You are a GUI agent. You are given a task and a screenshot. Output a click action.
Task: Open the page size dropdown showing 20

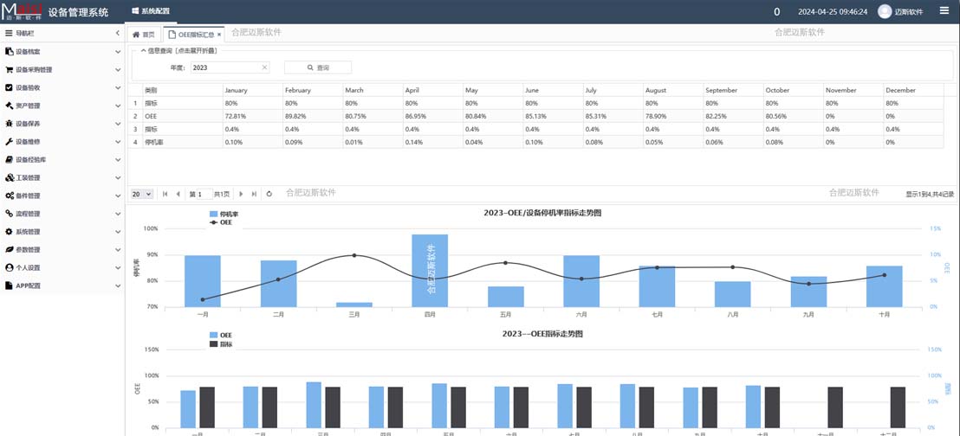142,194
